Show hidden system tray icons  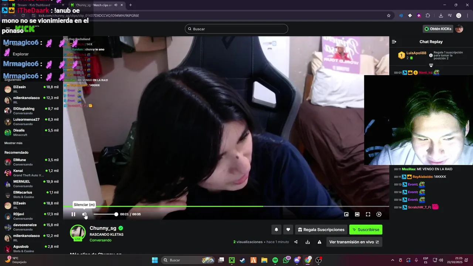(392, 260)
